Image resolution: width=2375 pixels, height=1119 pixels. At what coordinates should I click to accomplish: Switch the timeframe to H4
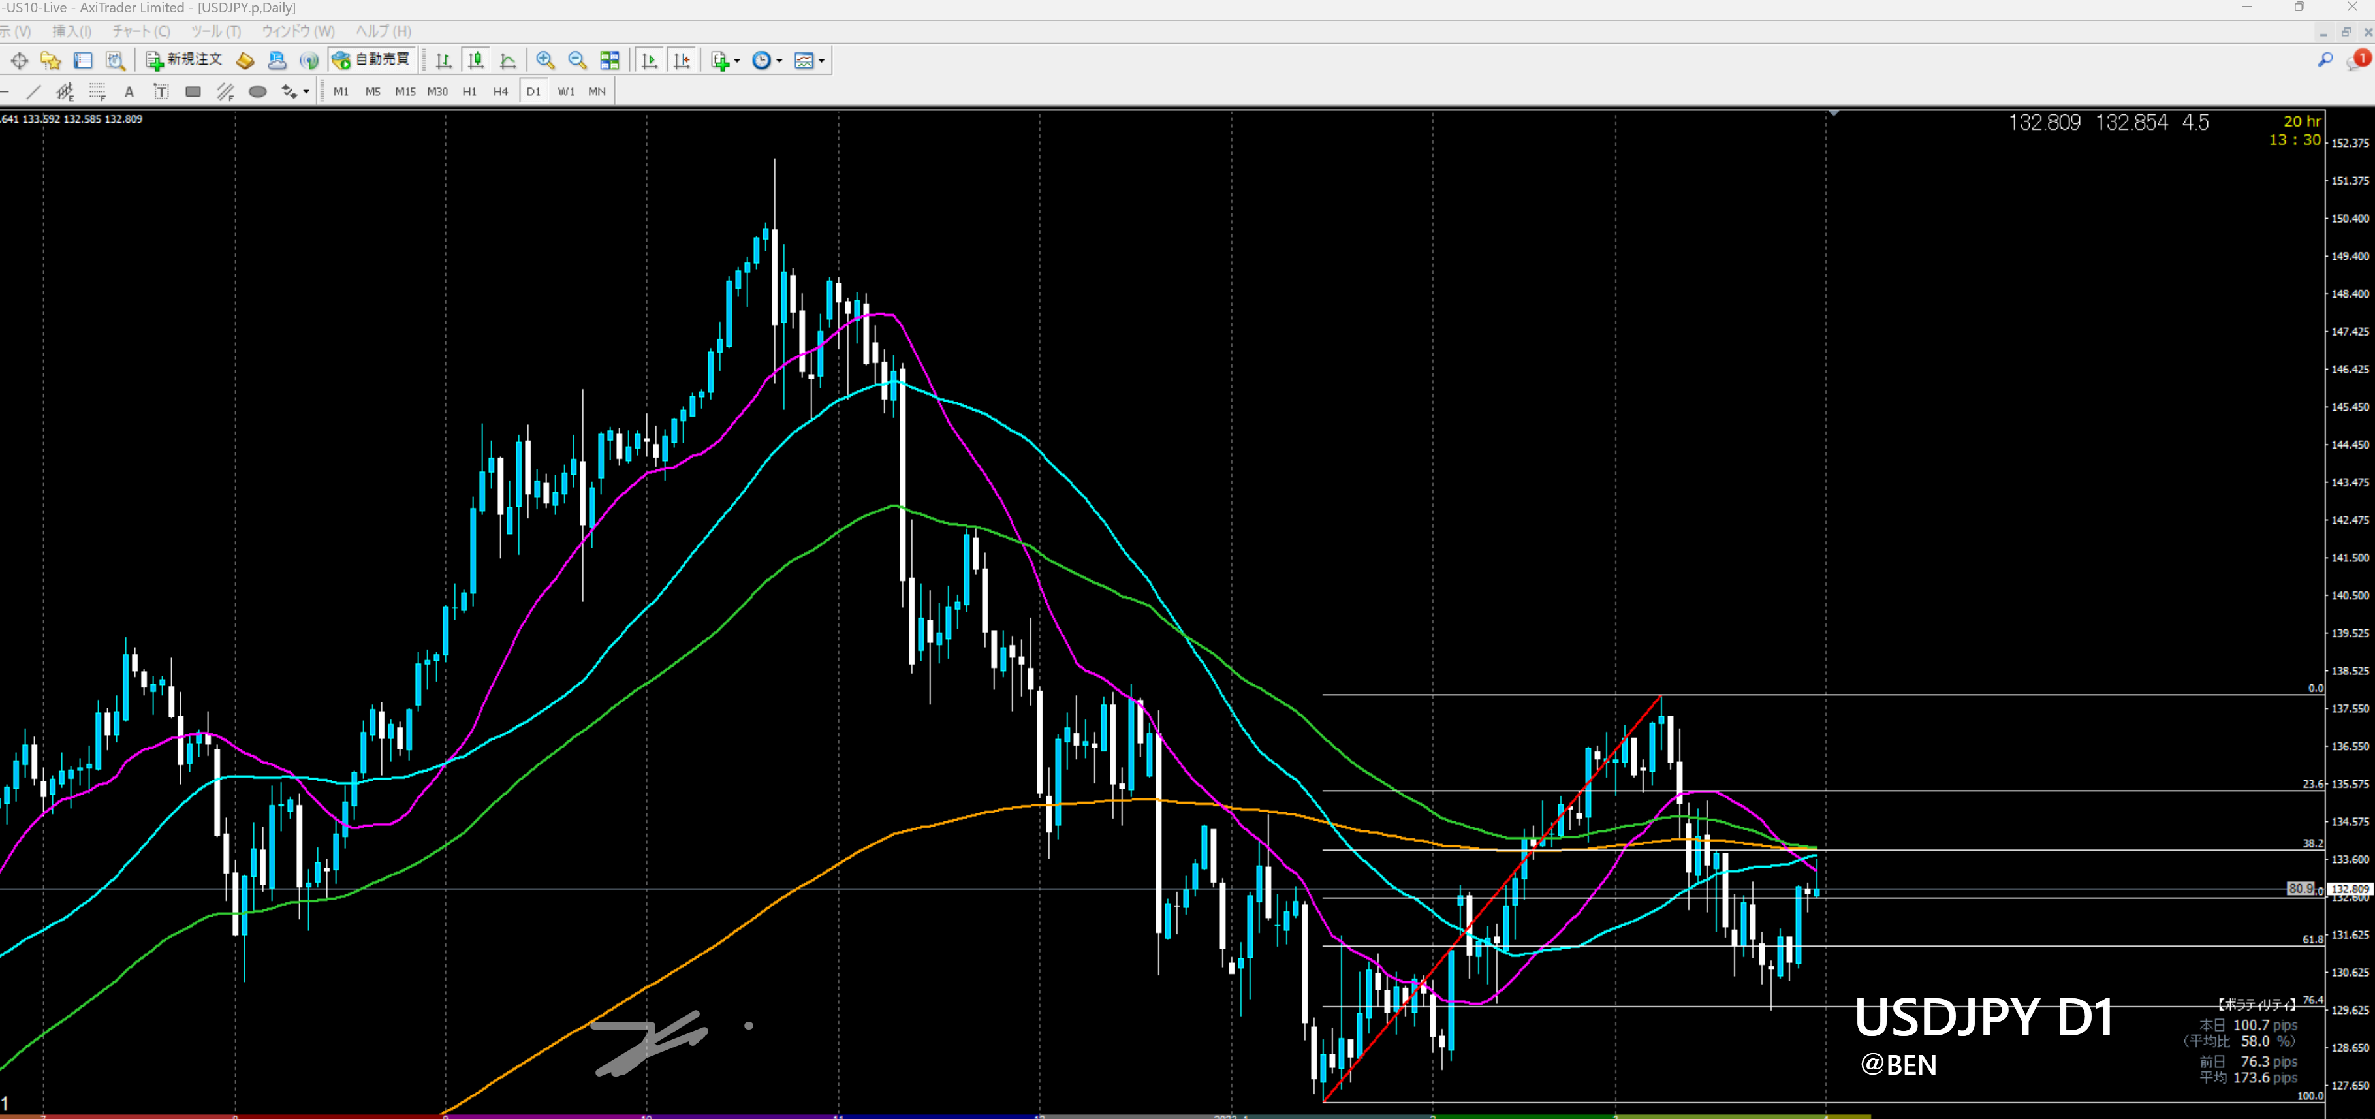501,91
